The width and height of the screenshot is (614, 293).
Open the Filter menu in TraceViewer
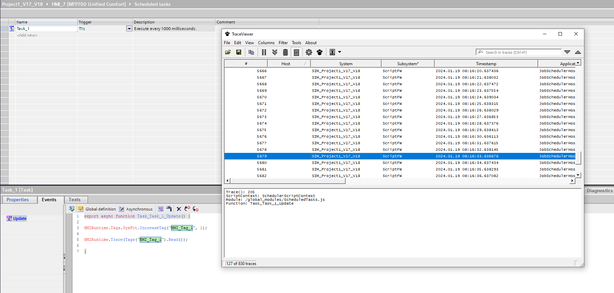[x=283, y=43]
